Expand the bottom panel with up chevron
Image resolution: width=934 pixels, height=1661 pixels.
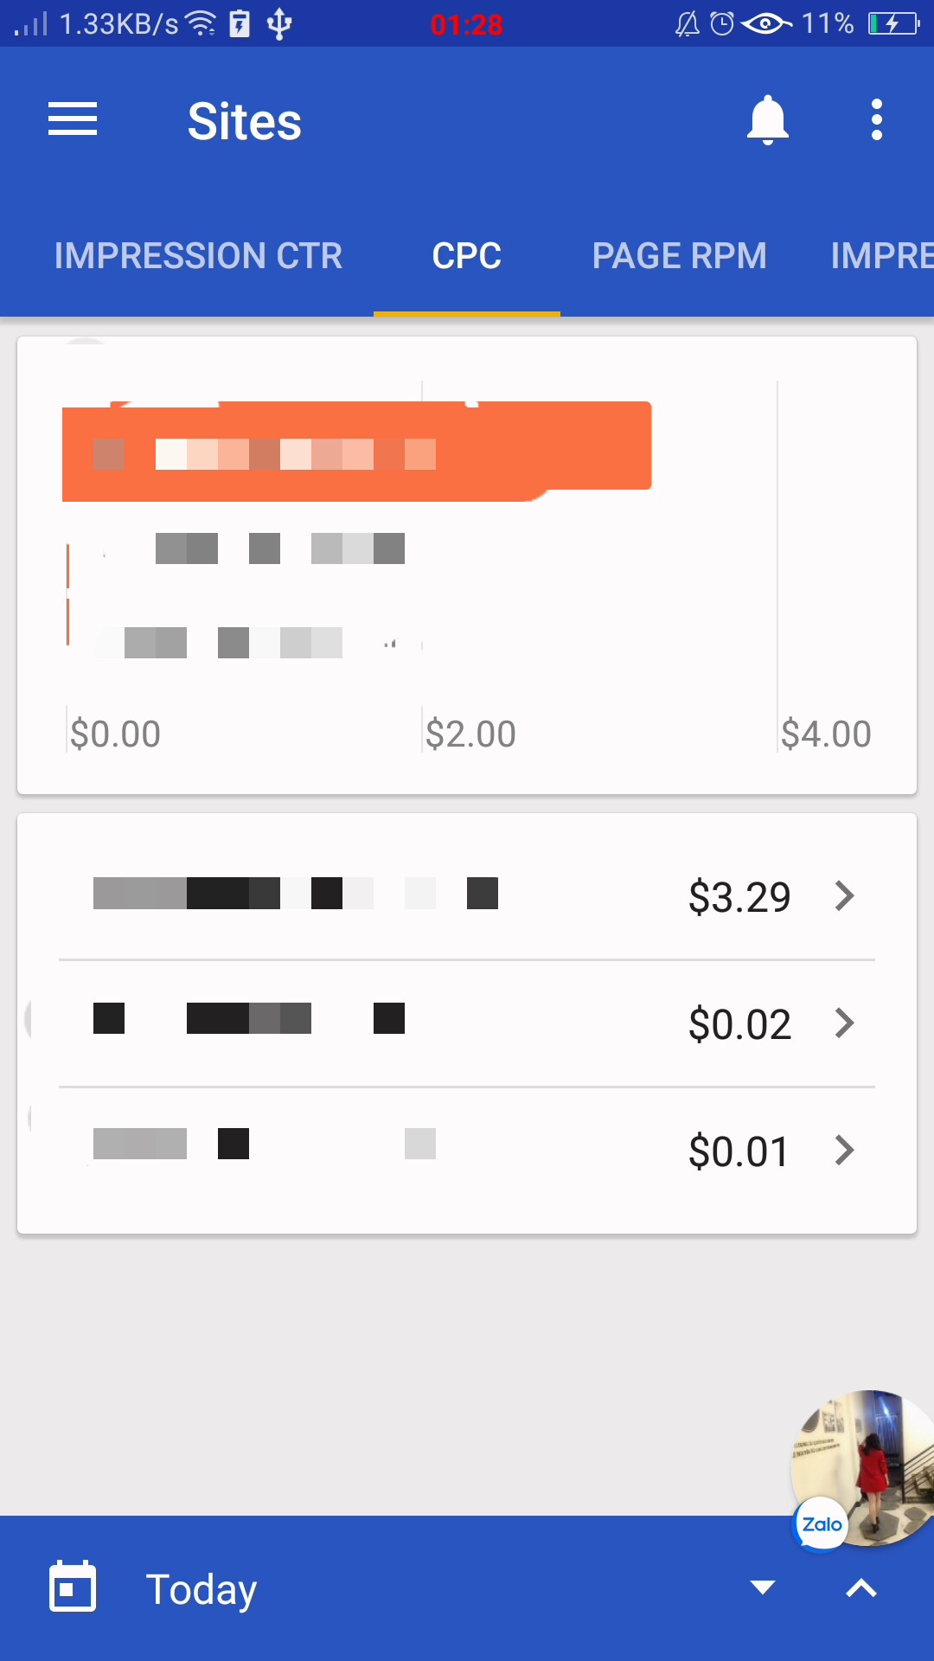point(861,1587)
